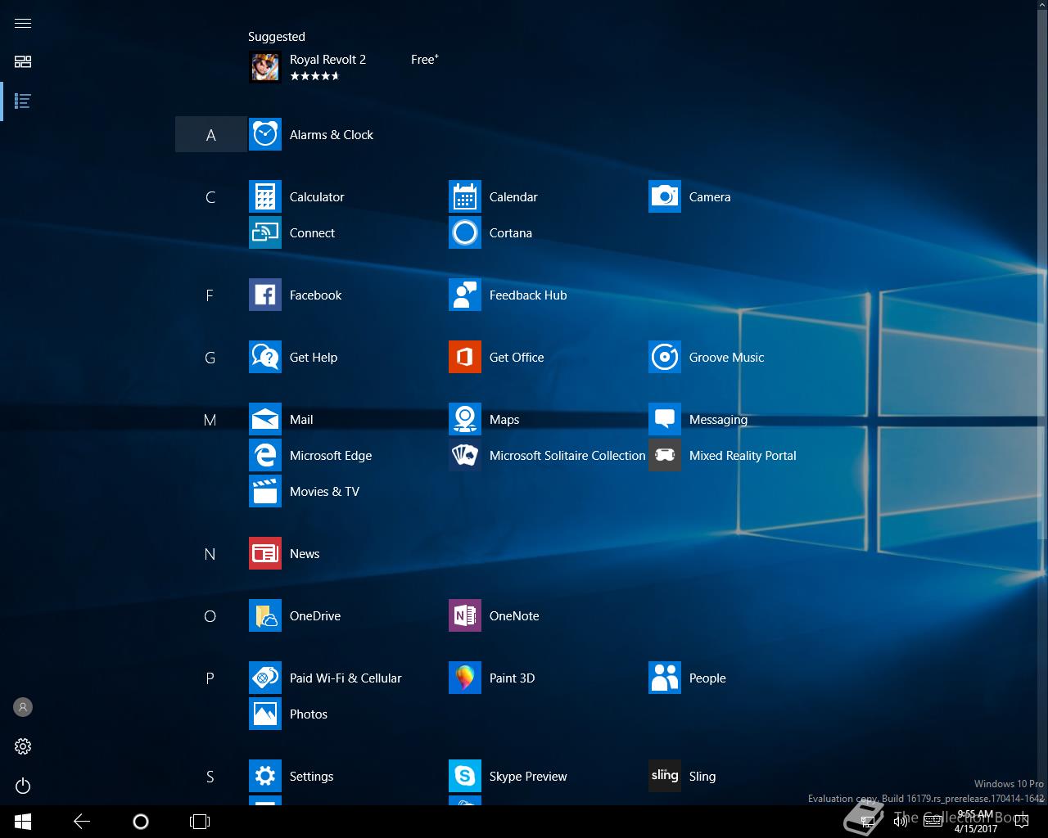Open the Calendar app icon
The image size is (1048, 838).
tap(465, 196)
